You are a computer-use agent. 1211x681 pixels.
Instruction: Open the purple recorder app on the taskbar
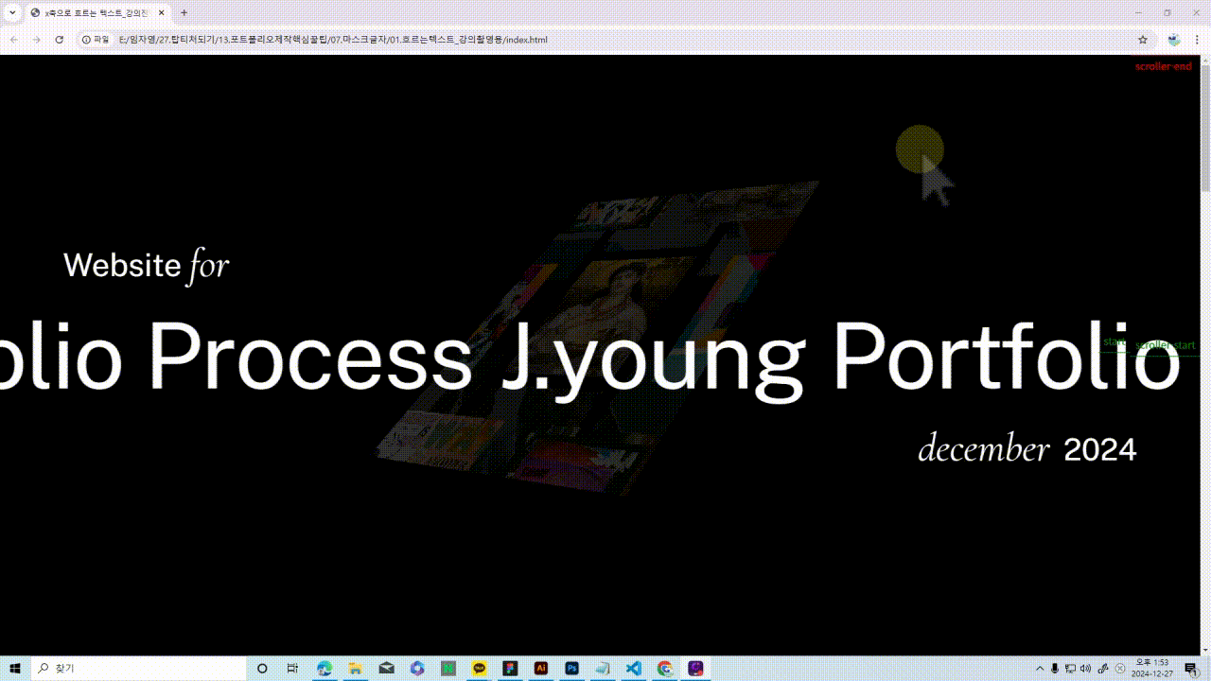[695, 669]
